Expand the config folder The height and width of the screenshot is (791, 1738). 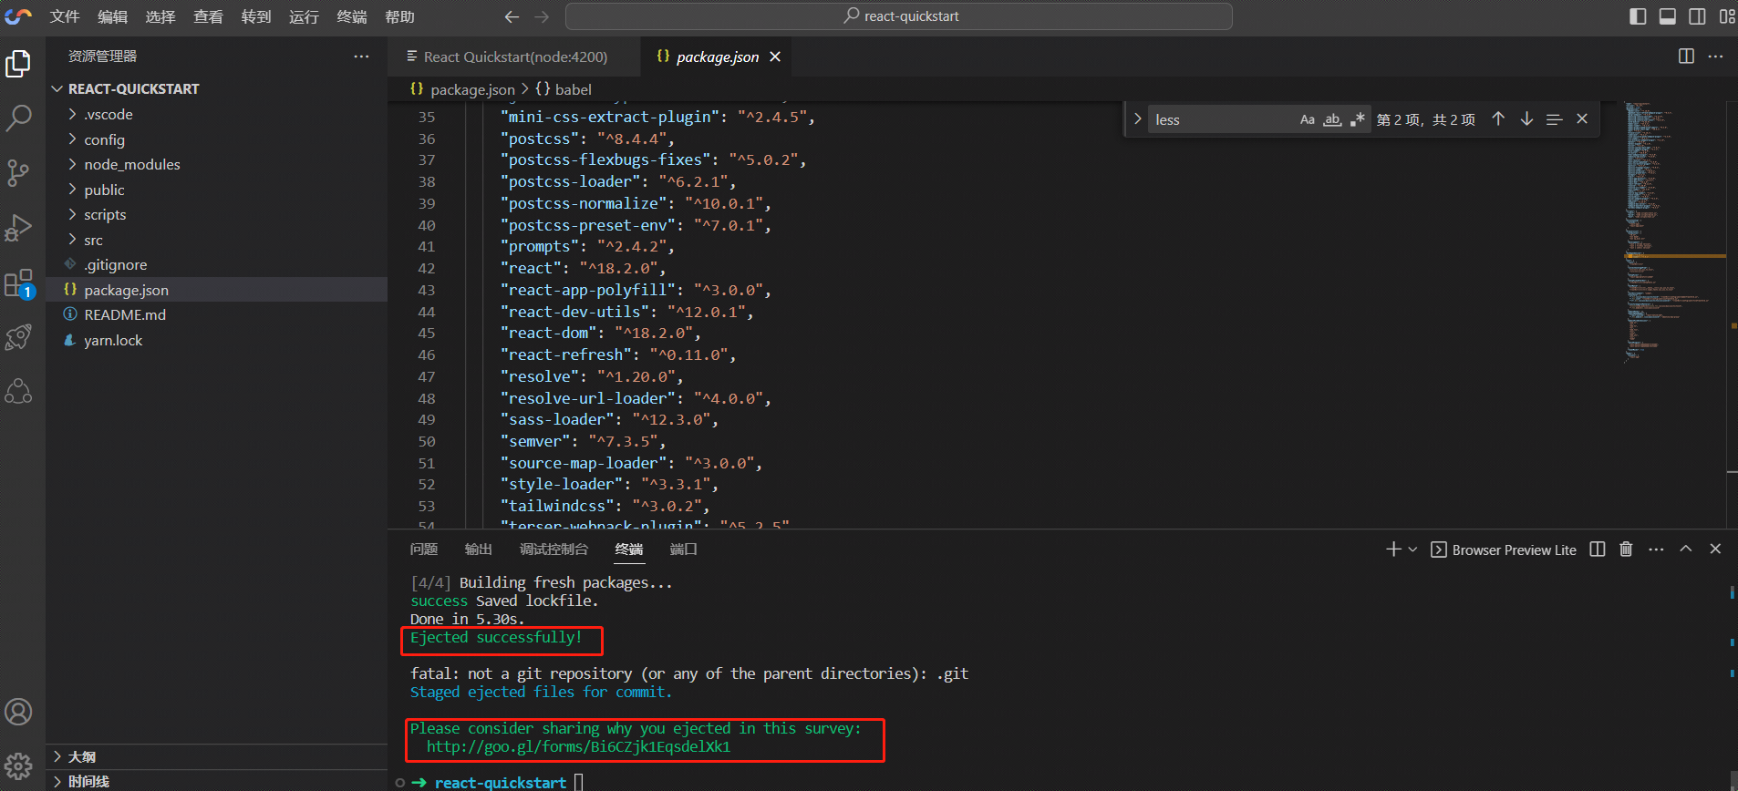(x=217, y=139)
